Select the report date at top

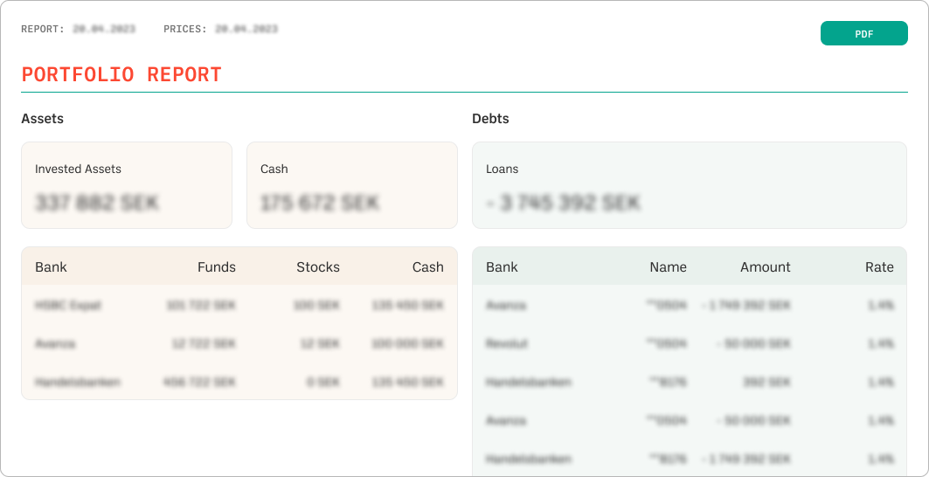104,29
